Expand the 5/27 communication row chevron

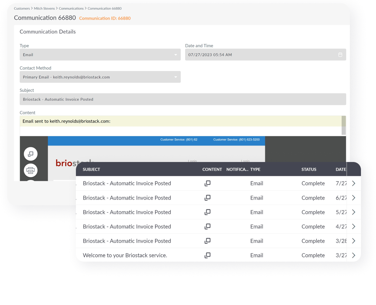(x=354, y=212)
